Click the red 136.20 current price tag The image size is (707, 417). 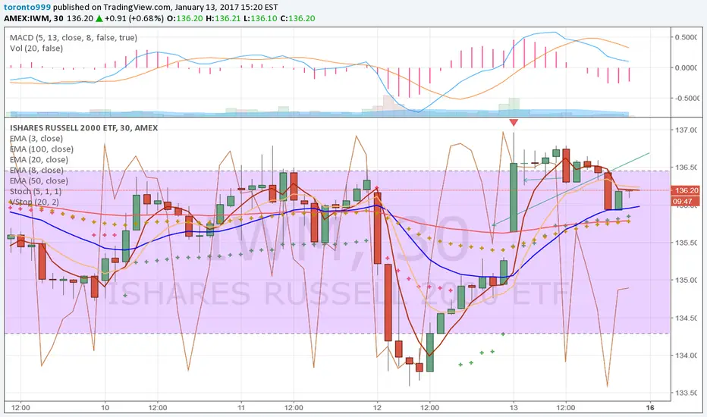pyautogui.click(x=686, y=190)
